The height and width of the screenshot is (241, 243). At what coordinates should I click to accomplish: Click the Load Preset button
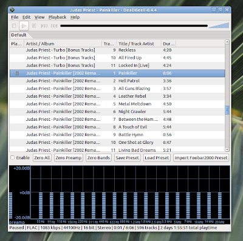click(x=157, y=158)
